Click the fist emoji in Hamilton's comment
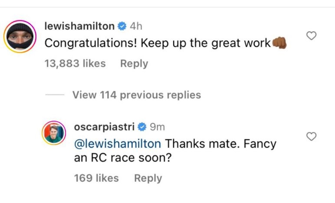The width and height of the screenshot is (335, 203). pos(279,43)
